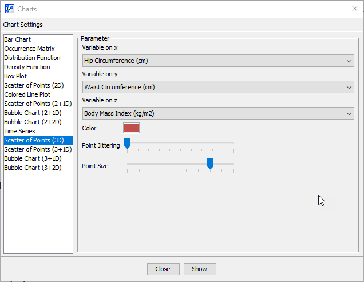The height and width of the screenshot is (282, 364).
Task: Click the red Color swatch
Action: coord(131,128)
